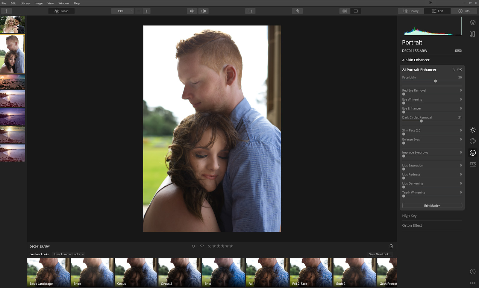Switch to the Library tab
The image size is (479, 288).
click(x=411, y=11)
